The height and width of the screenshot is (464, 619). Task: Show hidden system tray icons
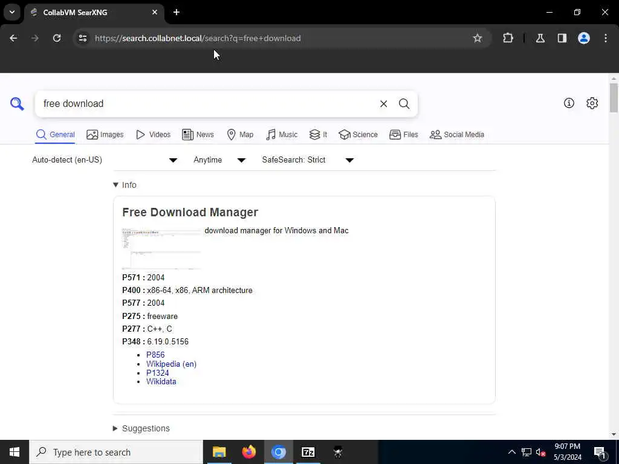pyautogui.click(x=511, y=452)
